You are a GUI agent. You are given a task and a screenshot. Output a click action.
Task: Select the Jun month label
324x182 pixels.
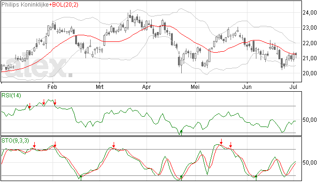[x=247, y=87]
